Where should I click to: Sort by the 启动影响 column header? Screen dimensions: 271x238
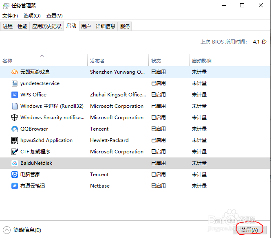209,60
